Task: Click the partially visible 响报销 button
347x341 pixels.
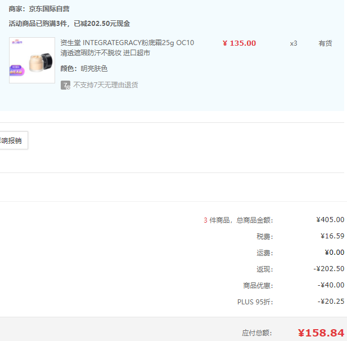Action: point(13,140)
